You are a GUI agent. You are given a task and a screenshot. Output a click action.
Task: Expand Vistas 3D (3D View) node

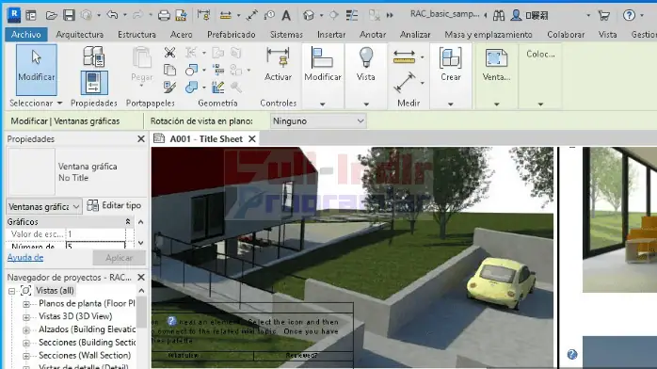[26, 317]
